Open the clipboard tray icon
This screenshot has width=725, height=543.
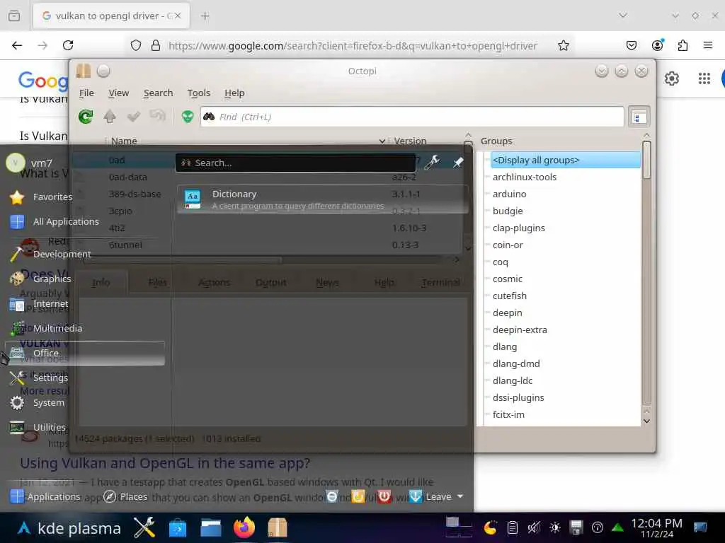click(513, 527)
